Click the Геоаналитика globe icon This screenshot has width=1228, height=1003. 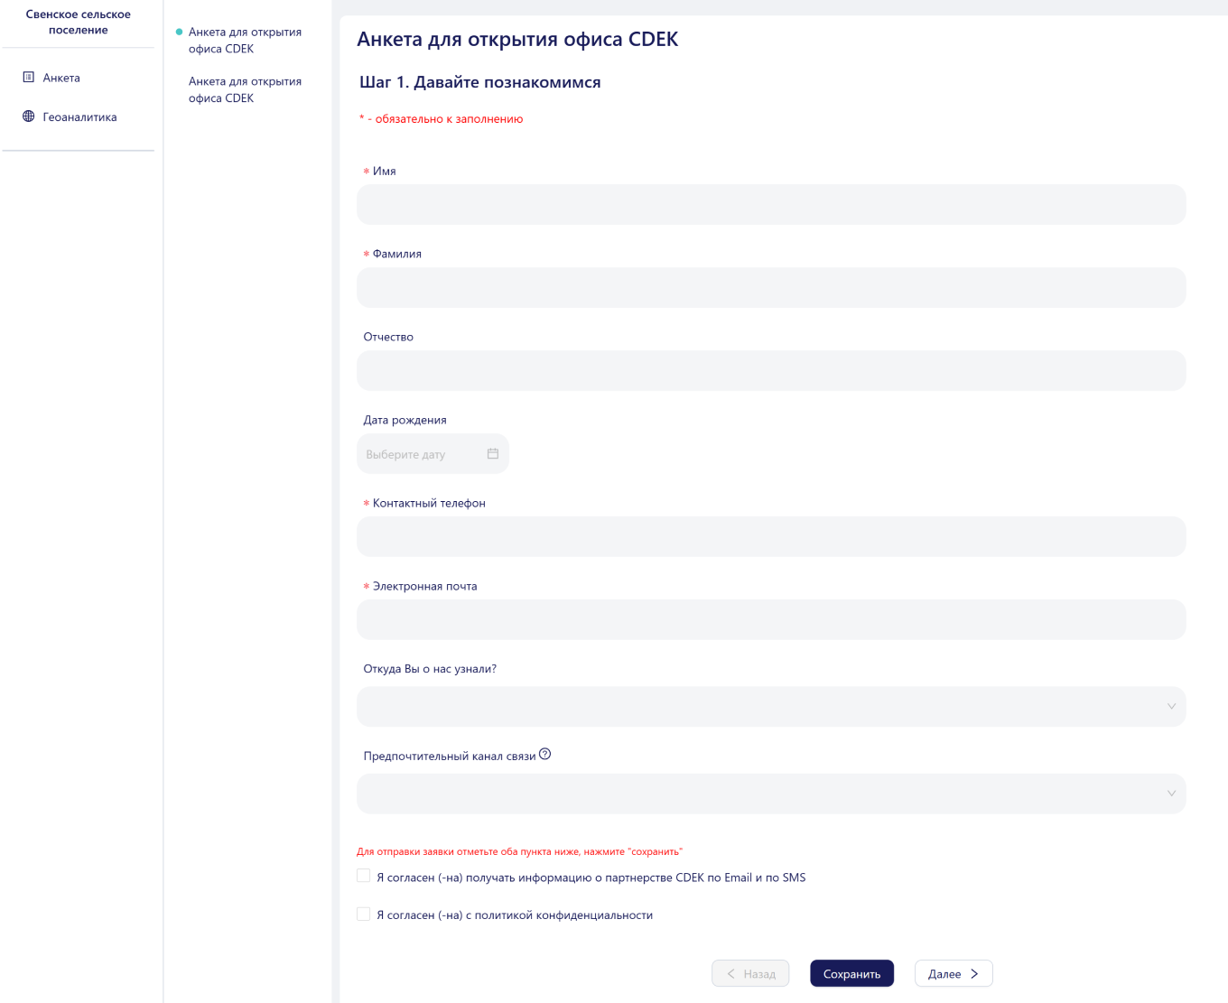tap(27, 116)
